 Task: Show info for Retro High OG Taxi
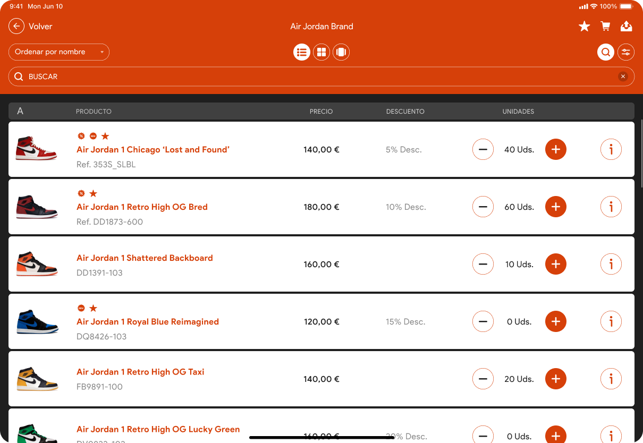[x=611, y=379]
